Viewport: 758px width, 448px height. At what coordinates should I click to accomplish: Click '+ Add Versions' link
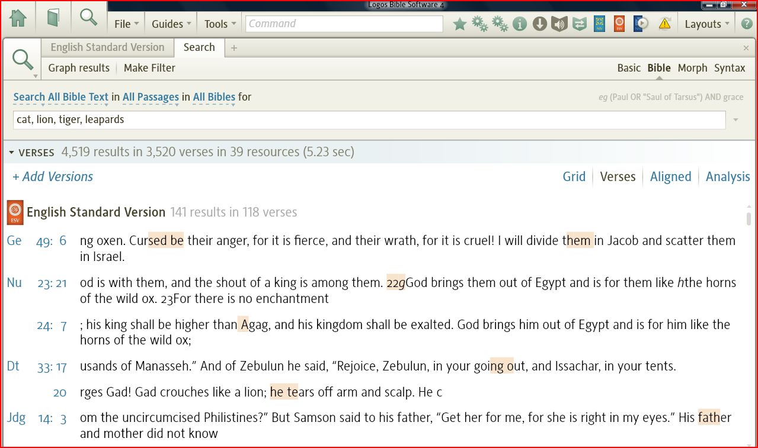pyautogui.click(x=53, y=176)
